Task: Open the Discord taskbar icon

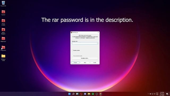Action: (85, 94)
